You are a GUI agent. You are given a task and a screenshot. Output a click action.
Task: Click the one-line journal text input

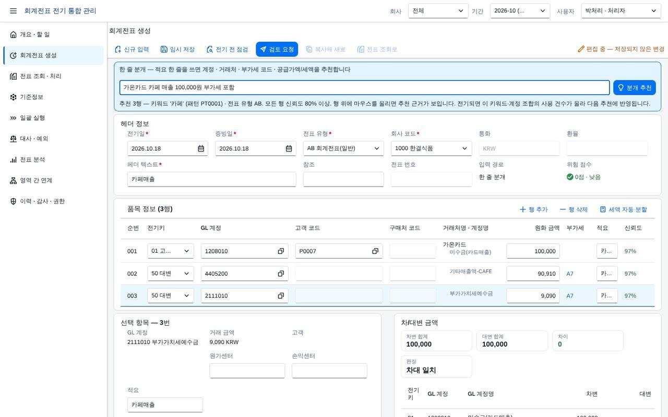(x=364, y=88)
